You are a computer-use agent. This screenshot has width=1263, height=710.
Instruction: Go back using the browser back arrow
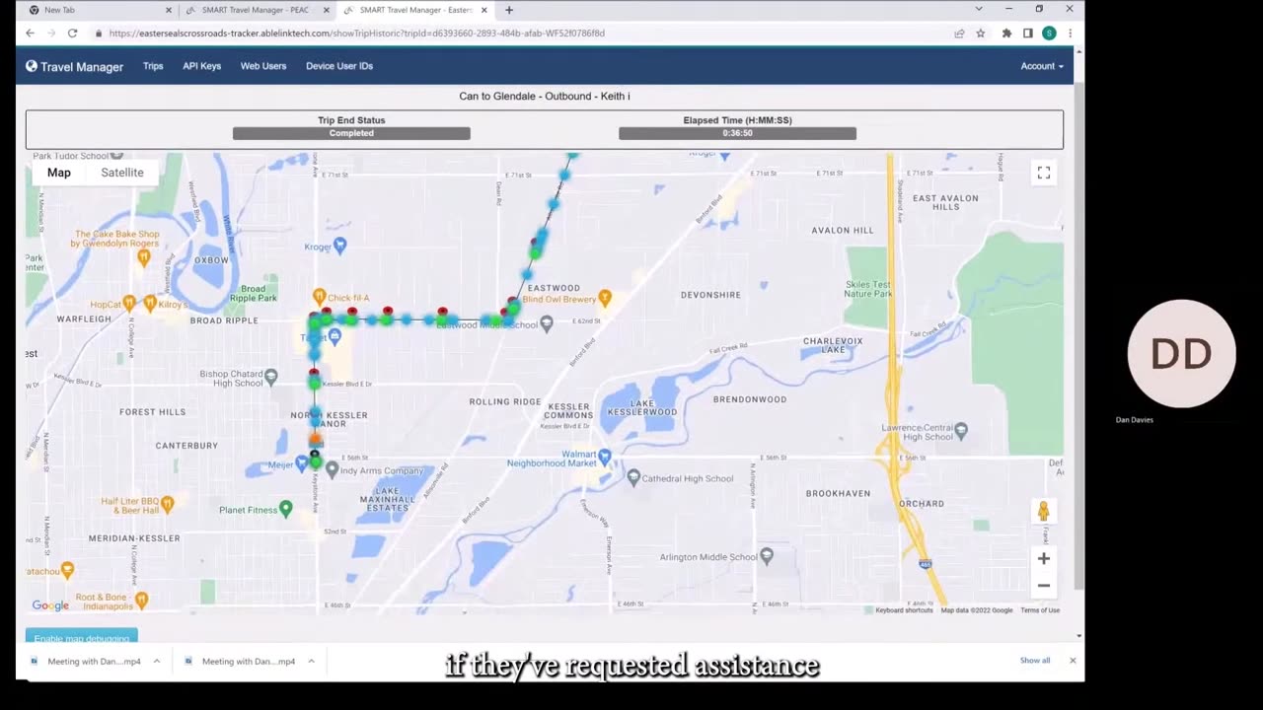click(30, 33)
